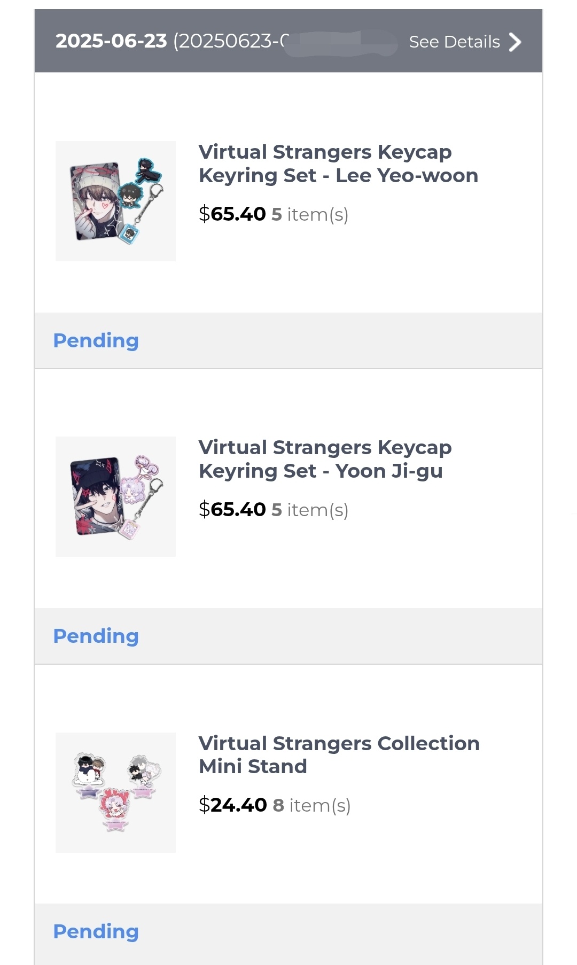577x965 pixels.
Task: Open the Collection Mini Stand thumbnail
Action: pos(115,792)
